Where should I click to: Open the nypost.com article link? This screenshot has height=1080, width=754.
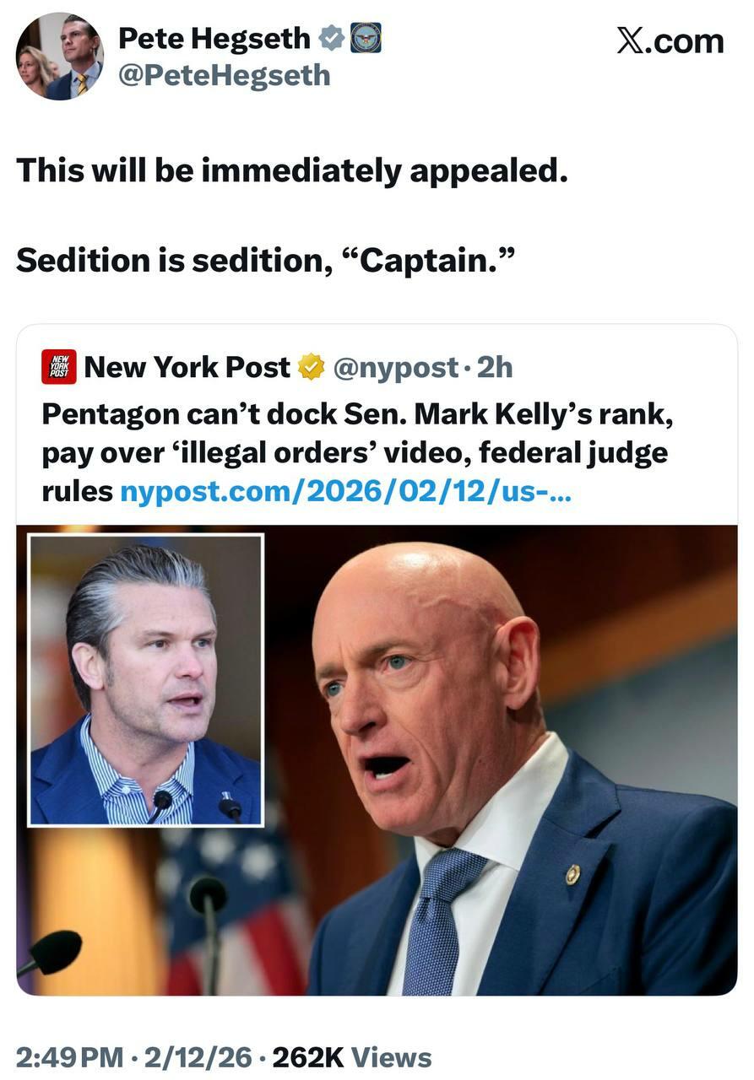coord(346,491)
